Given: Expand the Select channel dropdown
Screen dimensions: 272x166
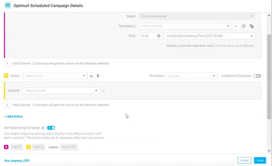Looking at the screenshot, I should [x=61, y=91].
